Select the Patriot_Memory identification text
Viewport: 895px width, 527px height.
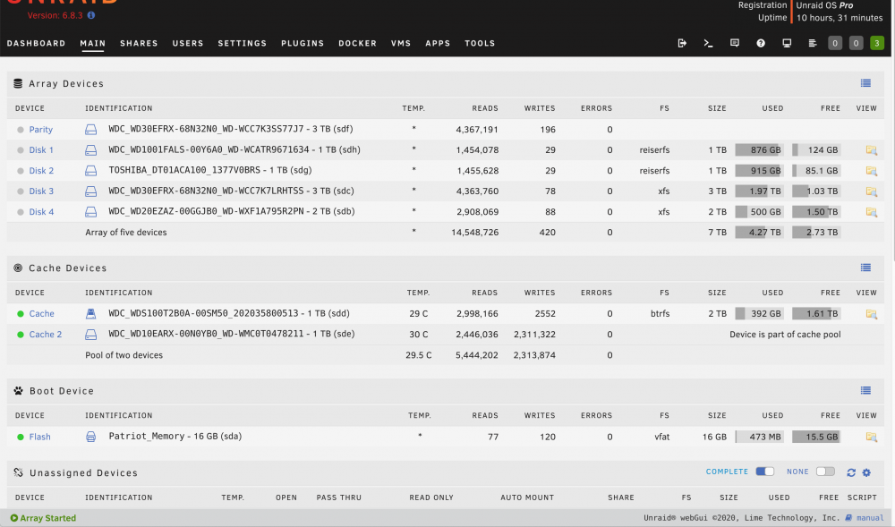(175, 437)
